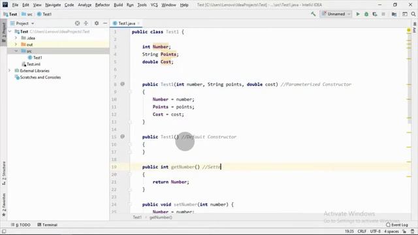
Task: Click Test1 breadcrumb in navigation bar
Action: [44, 14]
